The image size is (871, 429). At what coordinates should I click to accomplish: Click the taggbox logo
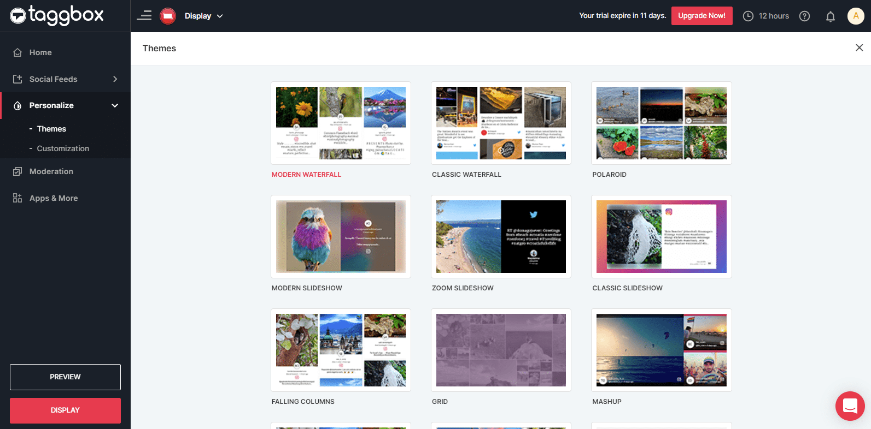coord(57,15)
